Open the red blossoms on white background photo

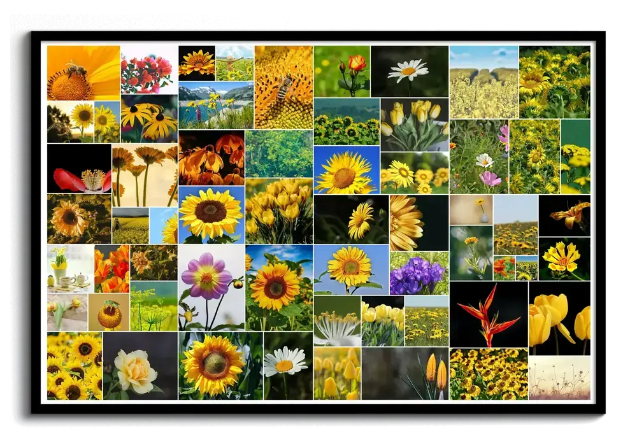(149, 69)
